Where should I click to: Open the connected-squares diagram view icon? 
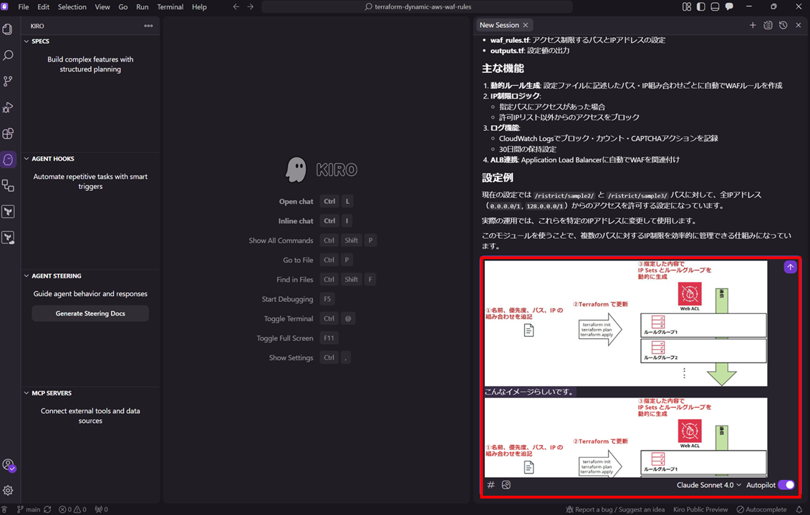pyautogui.click(x=8, y=185)
